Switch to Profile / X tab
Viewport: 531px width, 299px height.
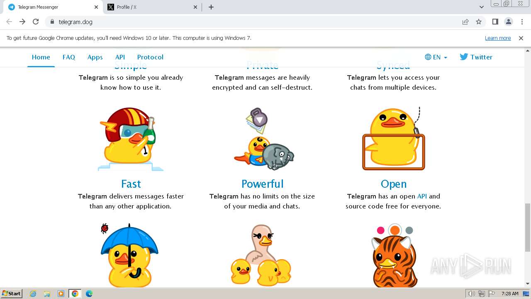tap(152, 7)
